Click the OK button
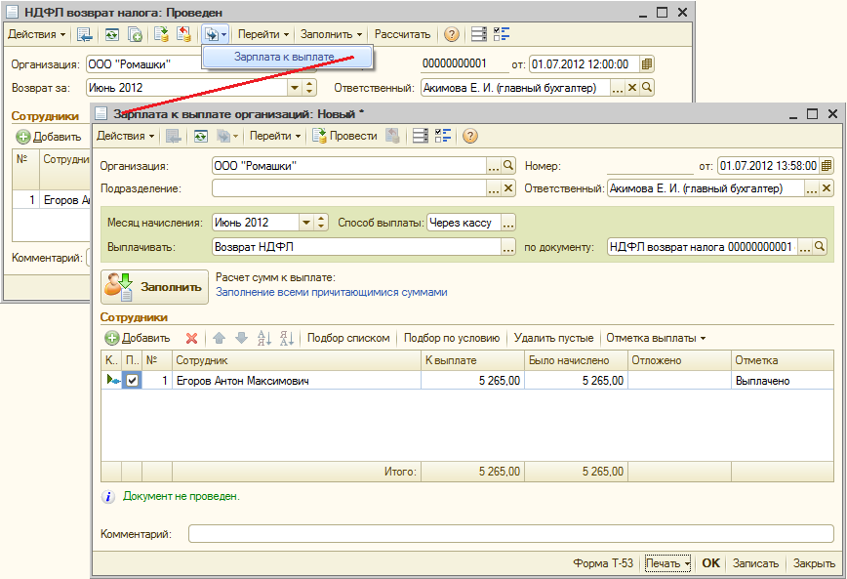 tap(710, 563)
